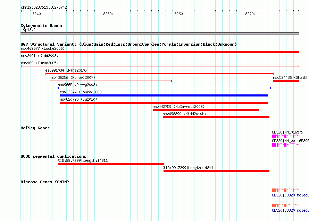
Task: Click the ruler's right arrowhead
Action: coord(298,11)
